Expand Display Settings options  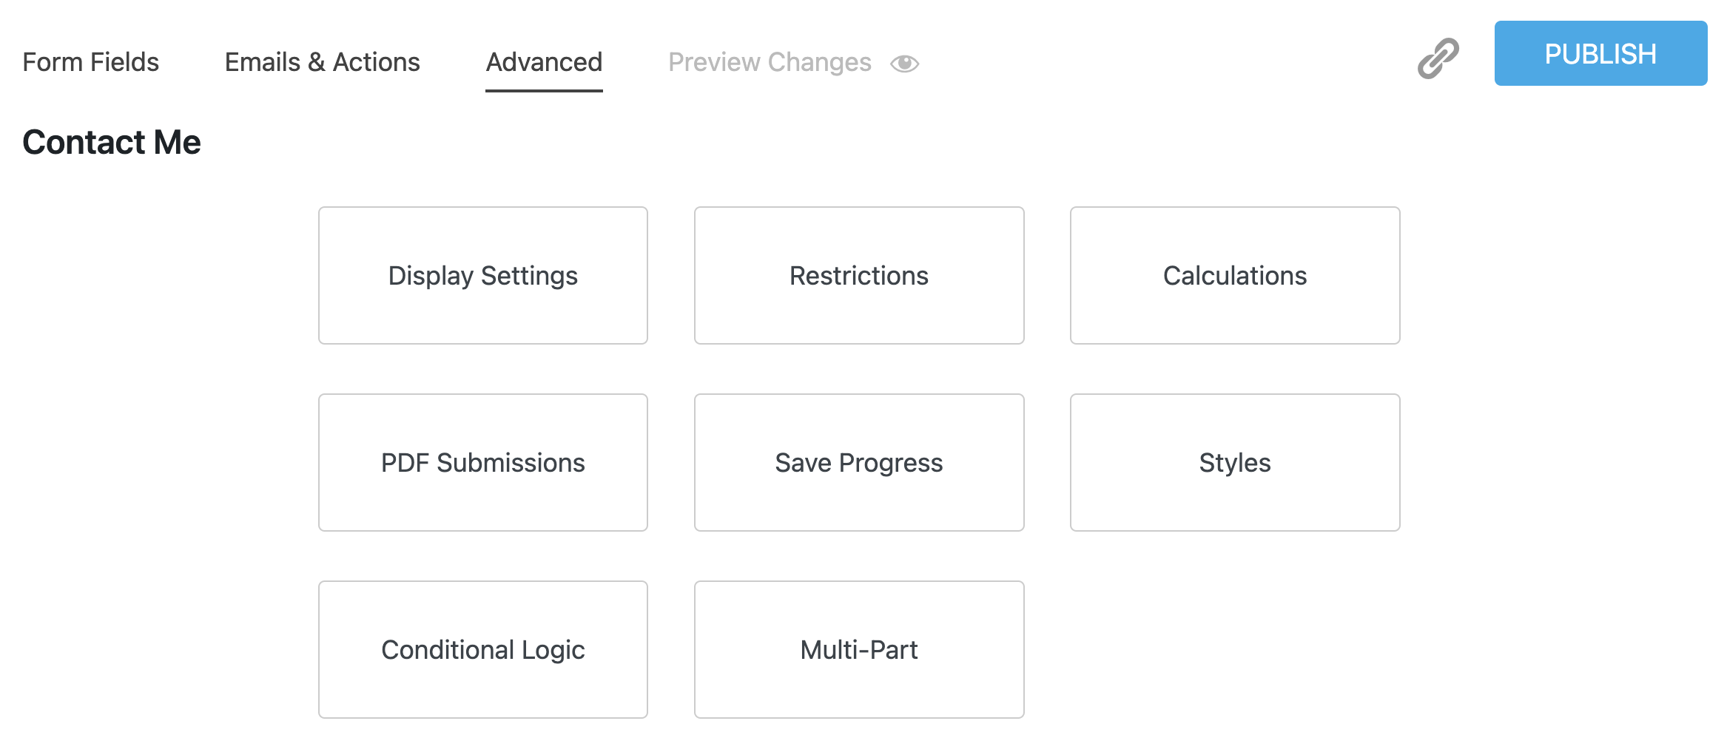482,275
